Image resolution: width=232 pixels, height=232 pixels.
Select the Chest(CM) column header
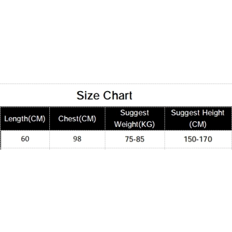[x=77, y=118]
